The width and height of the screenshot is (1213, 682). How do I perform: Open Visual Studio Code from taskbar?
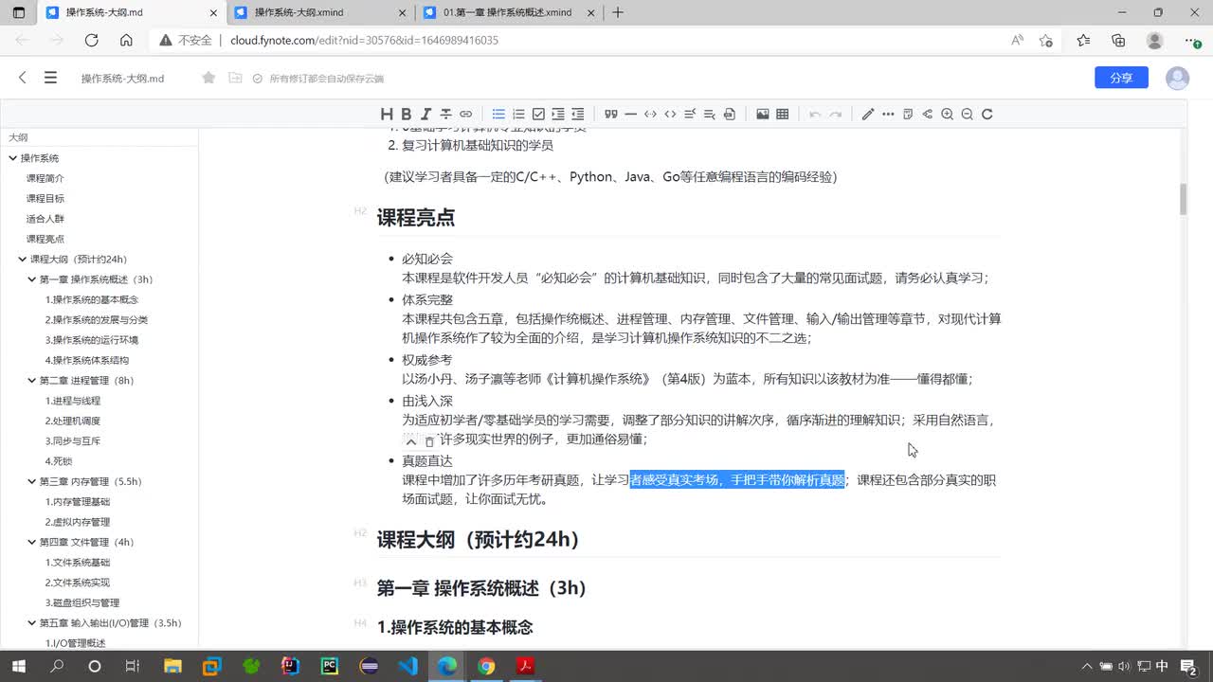[x=407, y=666]
